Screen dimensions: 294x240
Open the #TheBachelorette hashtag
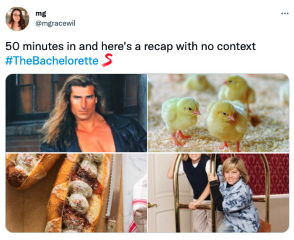click(x=52, y=61)
